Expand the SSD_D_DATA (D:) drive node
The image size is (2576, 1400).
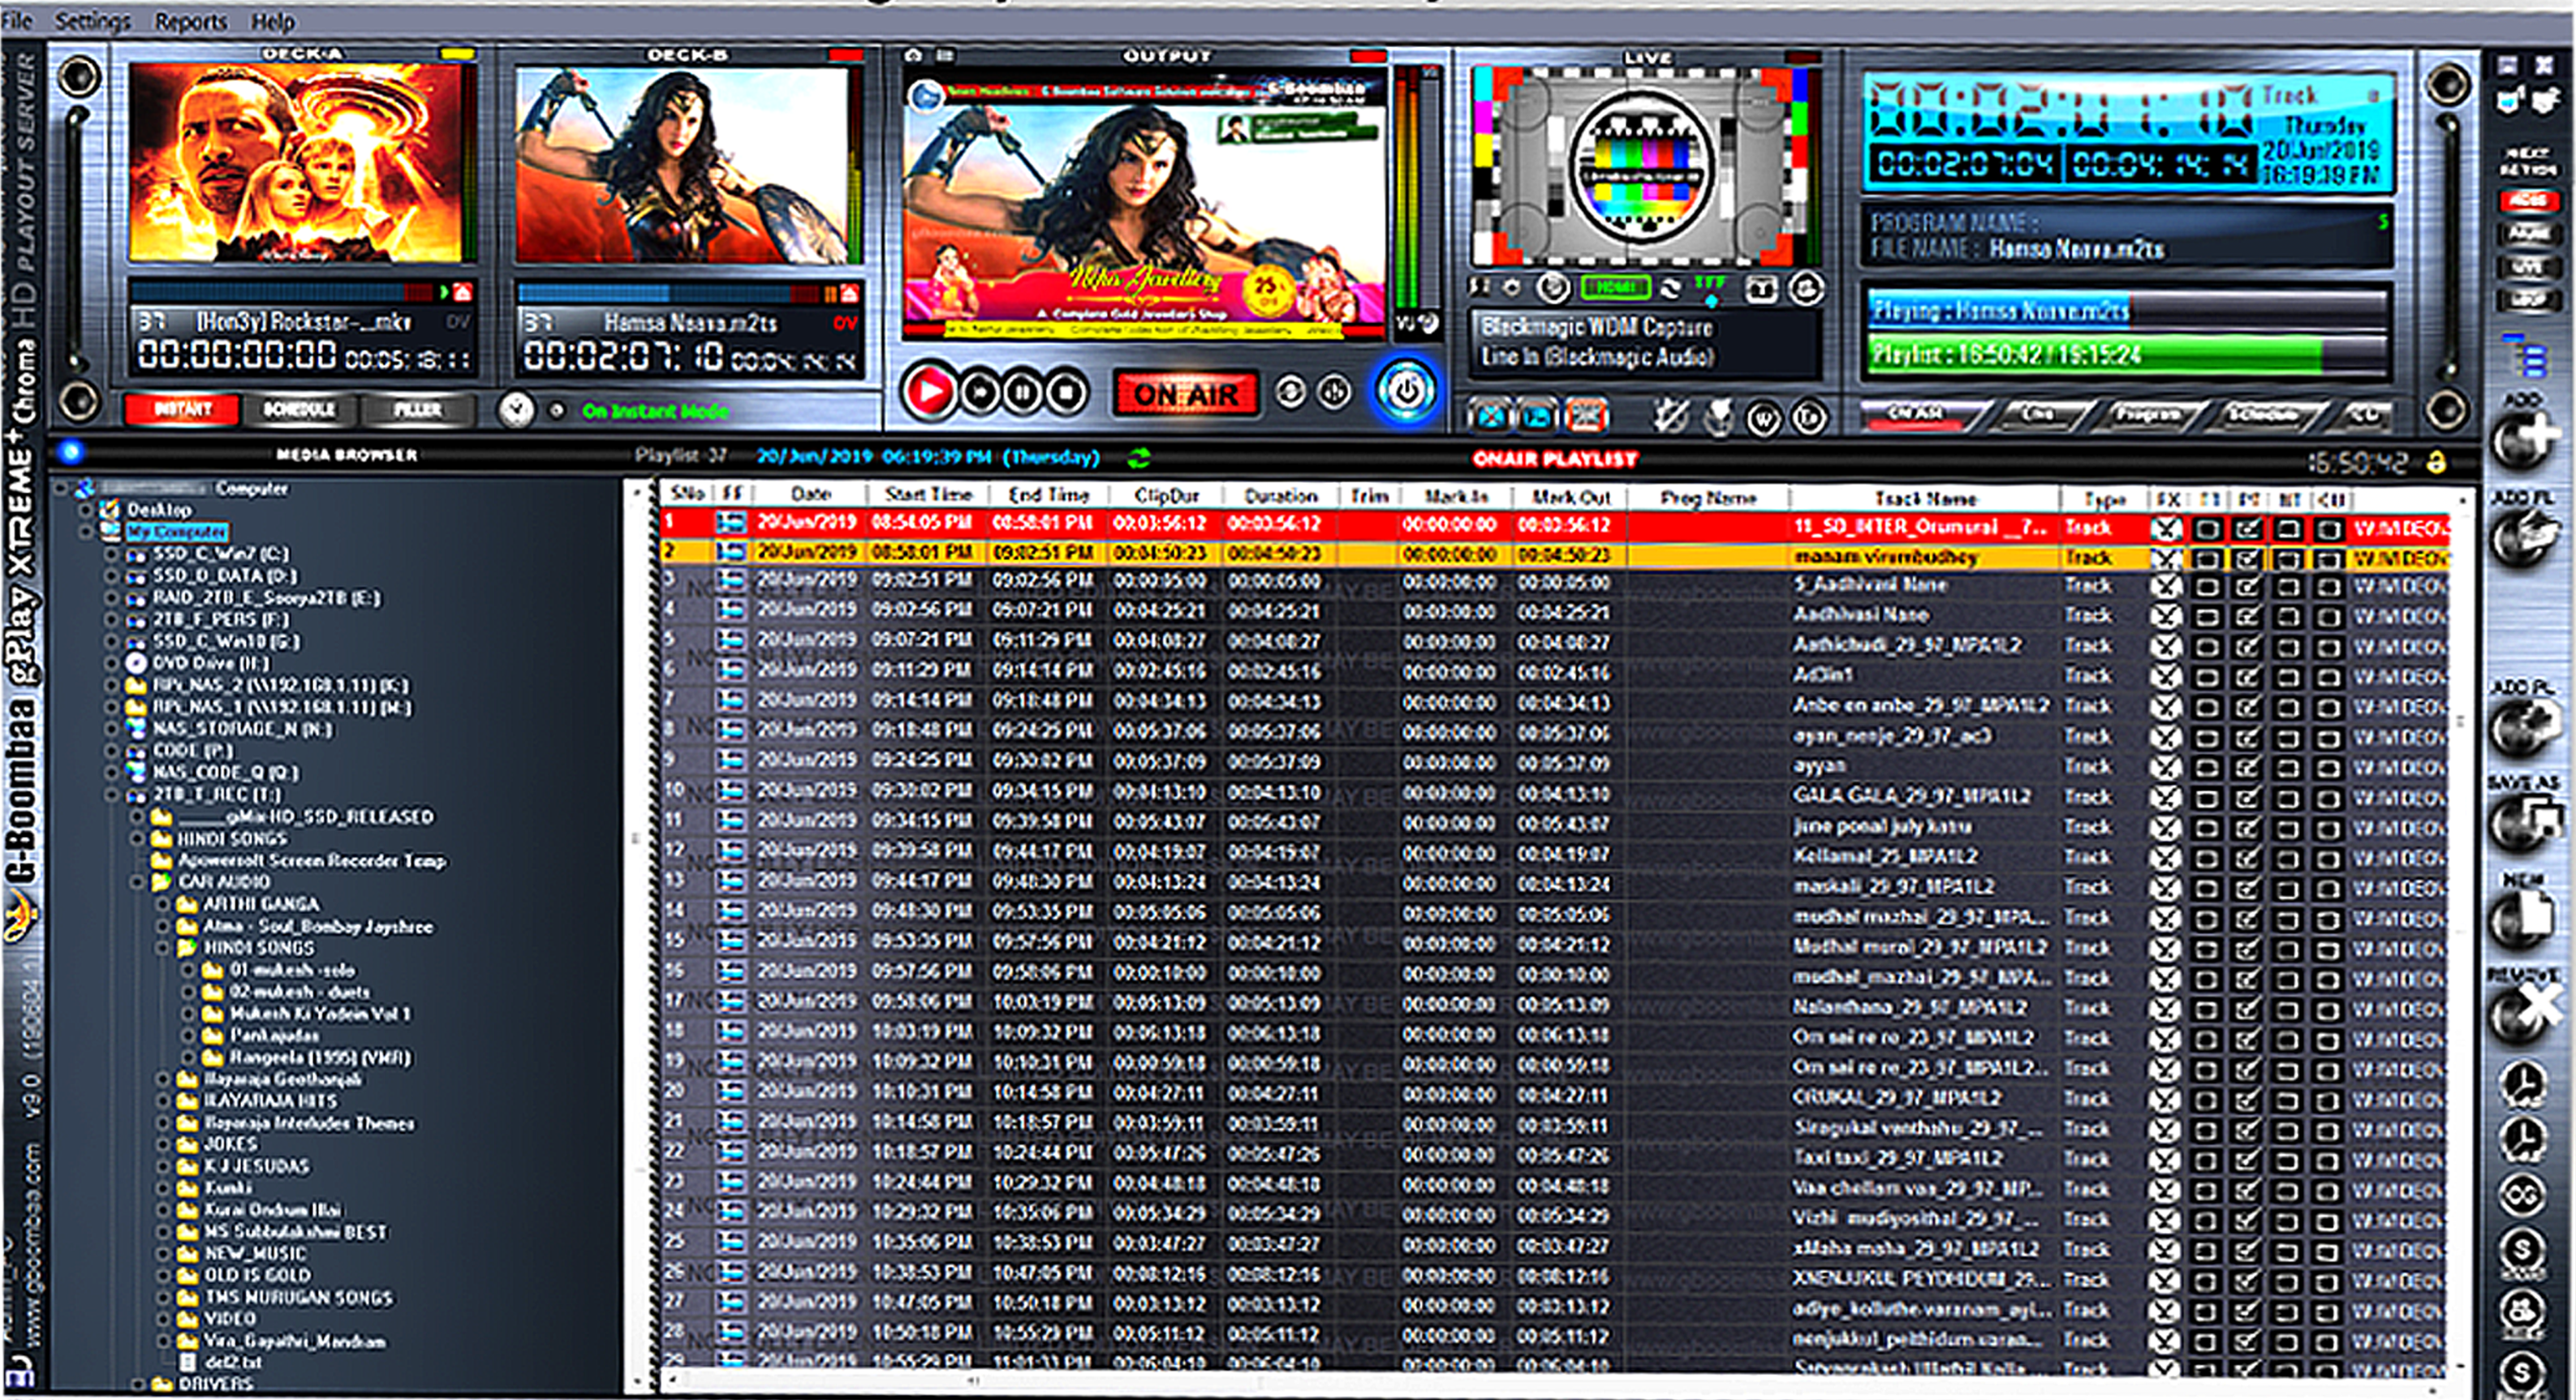(x=112, y=576)
